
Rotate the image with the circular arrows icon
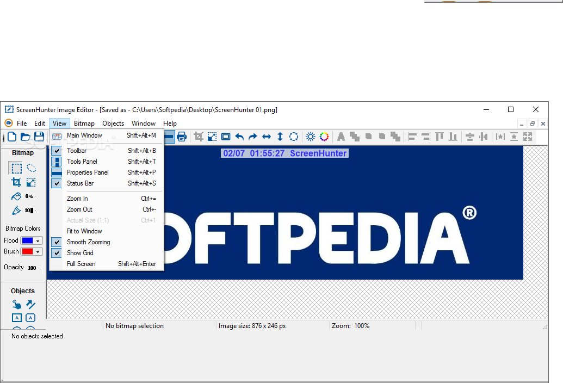coord(294,137)
